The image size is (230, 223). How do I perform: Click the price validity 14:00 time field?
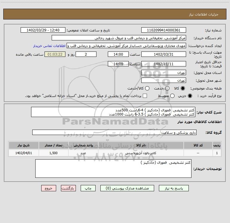point(118,64)
